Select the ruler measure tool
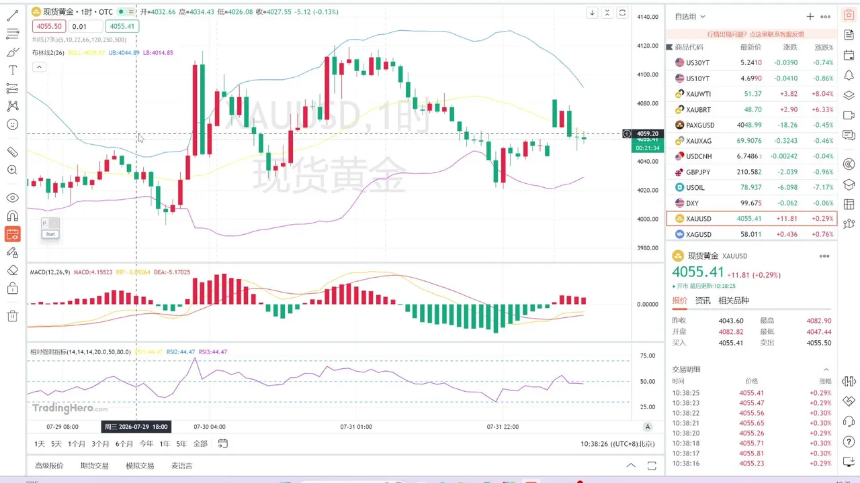The width and height of the screenshot is (860, 483). coord(12,152)
